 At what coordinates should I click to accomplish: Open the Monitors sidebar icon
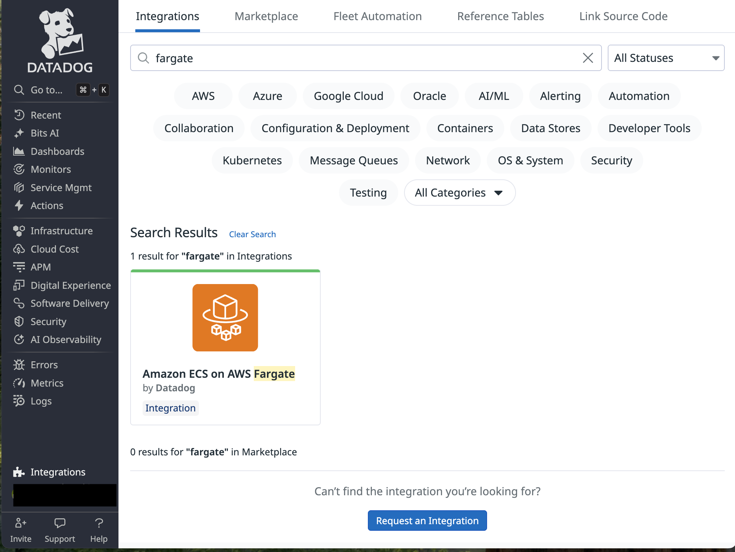pos(19,169)
